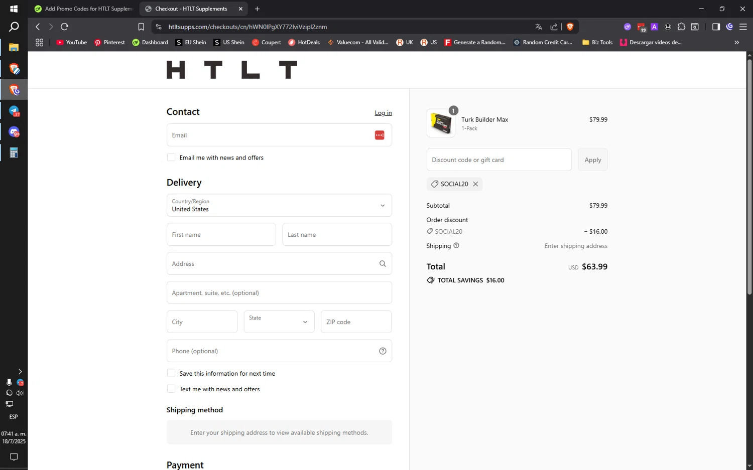
Task: Open the extensions puzzle icon
Action: (681, 27)
